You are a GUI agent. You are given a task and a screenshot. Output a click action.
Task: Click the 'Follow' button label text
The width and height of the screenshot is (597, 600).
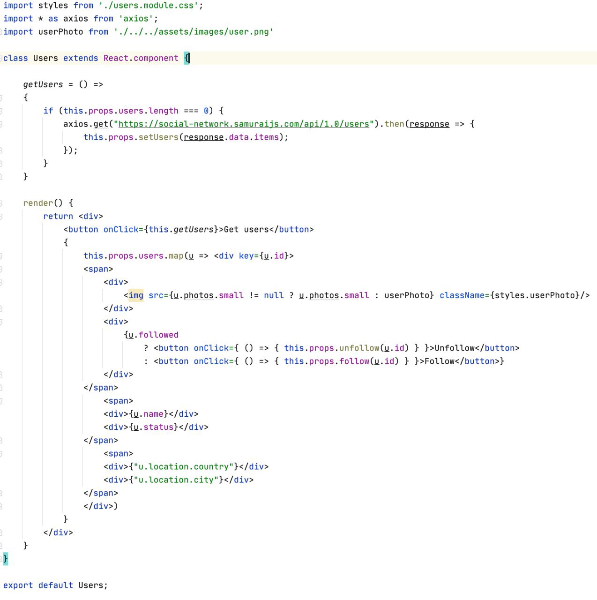tap(440, 361)
